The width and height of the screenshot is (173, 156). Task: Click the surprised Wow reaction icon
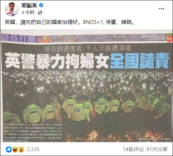point(21,149)
